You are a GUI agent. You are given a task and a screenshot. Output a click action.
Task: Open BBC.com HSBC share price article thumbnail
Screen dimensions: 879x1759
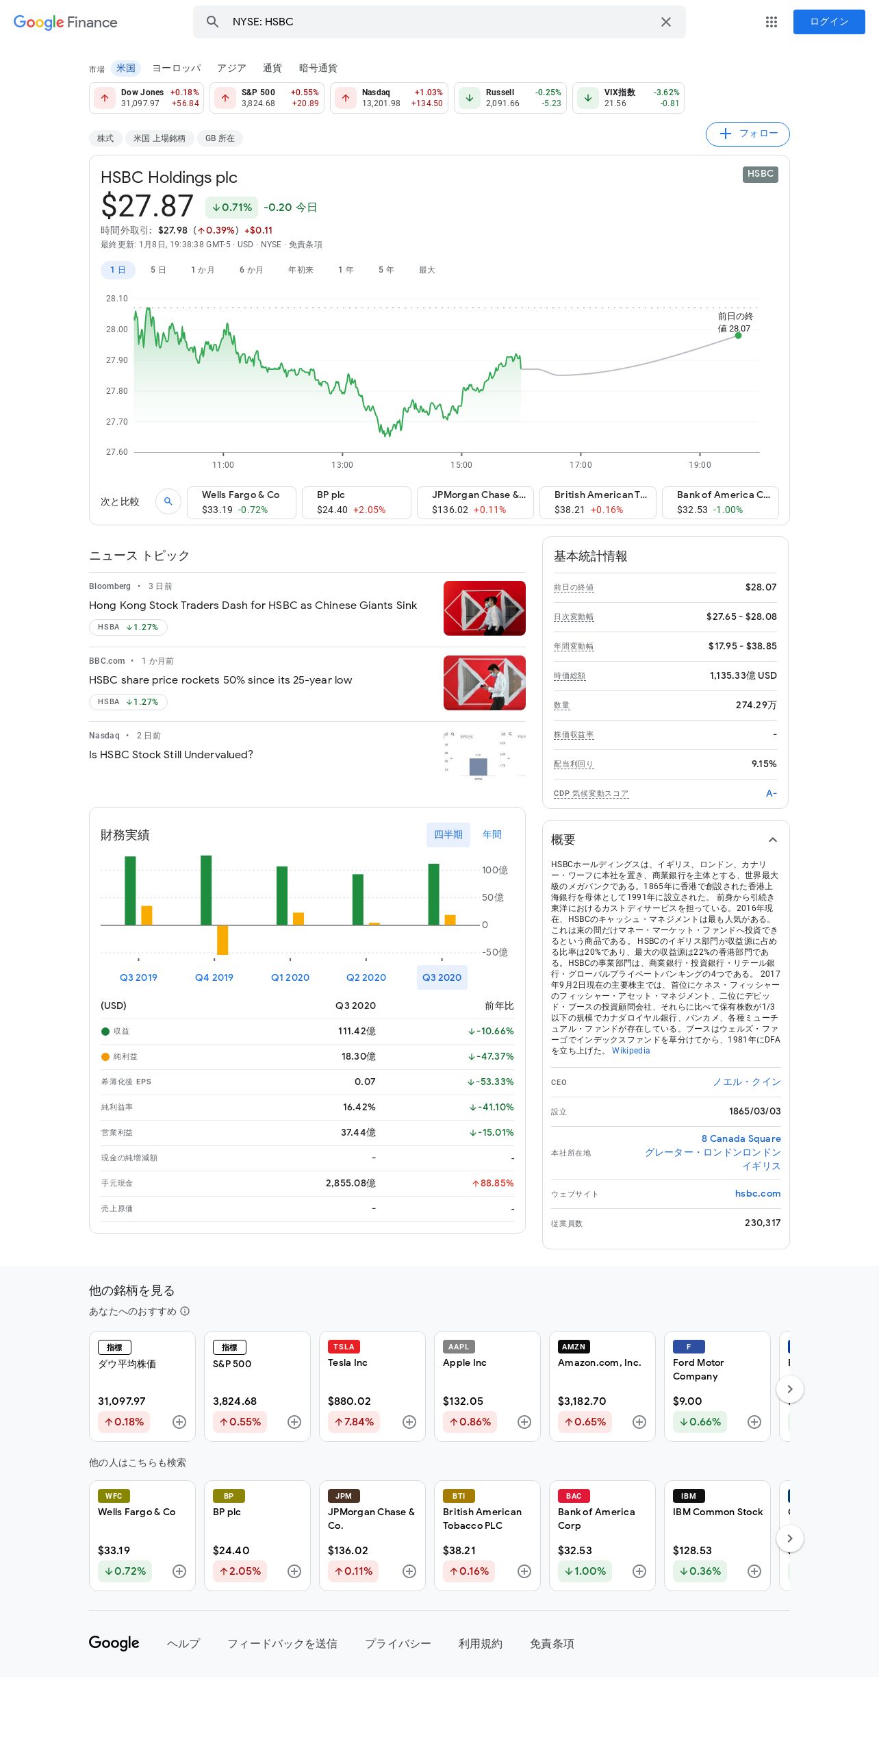485,683
